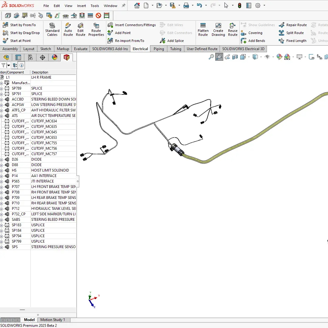Switch to the Motion Study 1 tab
This screenshot has width=328, height=328.
pos(53,320)
